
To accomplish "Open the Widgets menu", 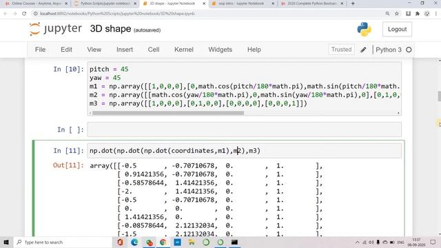I will (x=220, y=50).
